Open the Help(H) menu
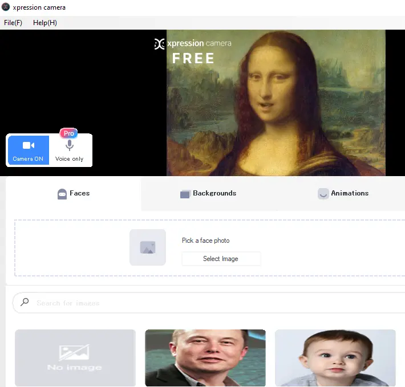Viewport: 405px width, 387px height. [45, 23]
